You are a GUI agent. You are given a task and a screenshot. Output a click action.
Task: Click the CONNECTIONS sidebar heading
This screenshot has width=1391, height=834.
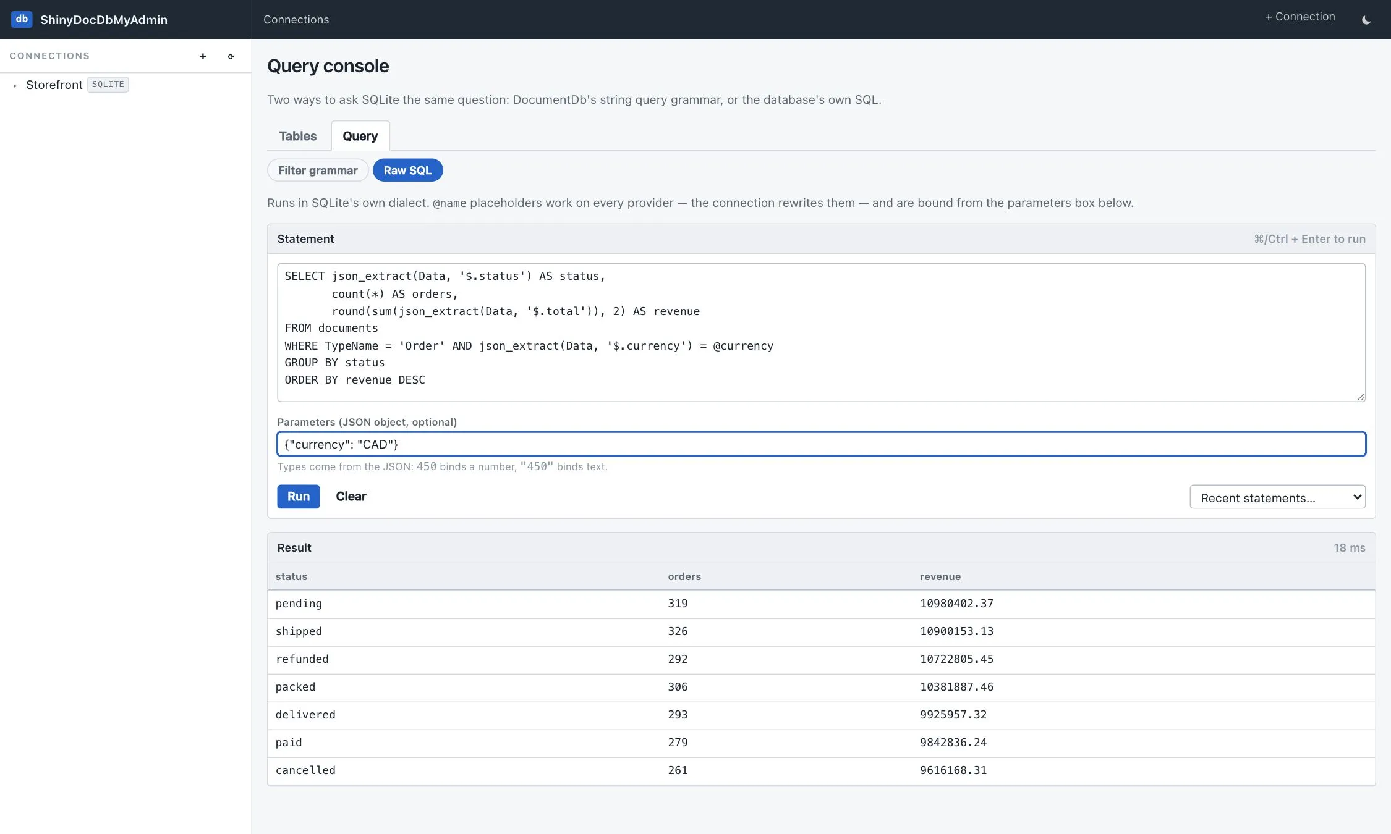pos(49,56)
